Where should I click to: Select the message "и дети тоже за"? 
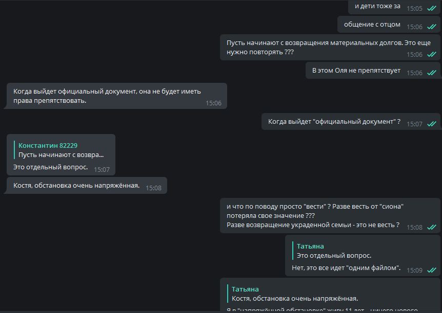pos(377,6)
